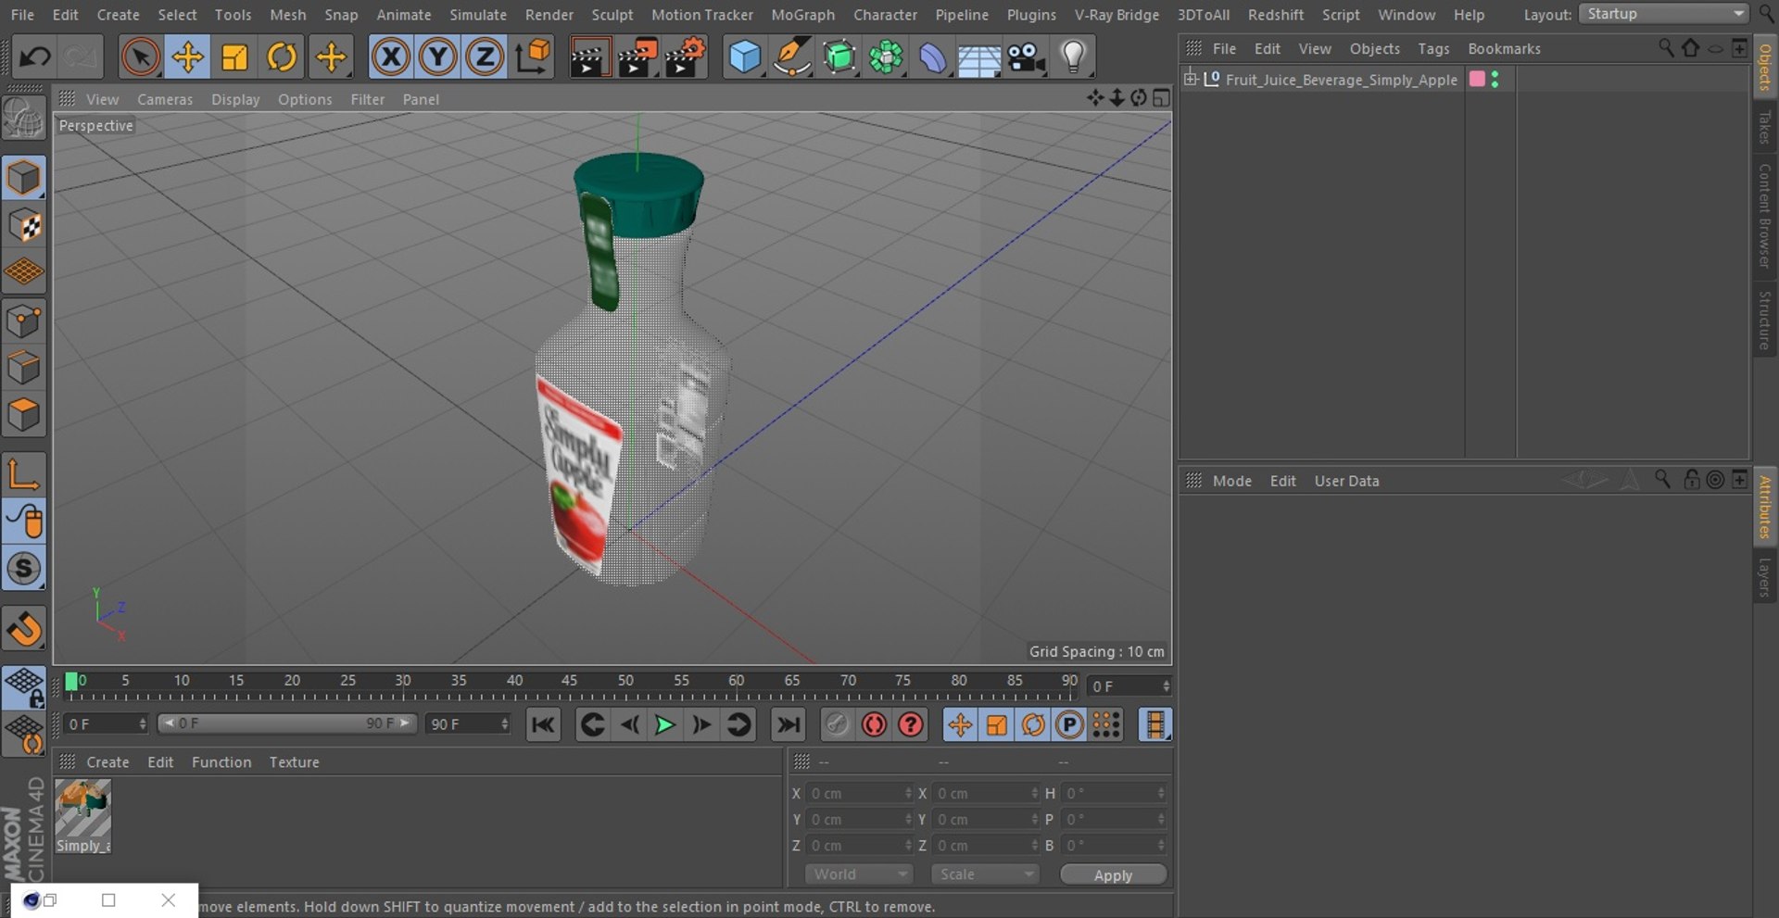Go to start of animation
Image resolution: width=1779 pixels, height=918 pixels.
pos(543,725)
